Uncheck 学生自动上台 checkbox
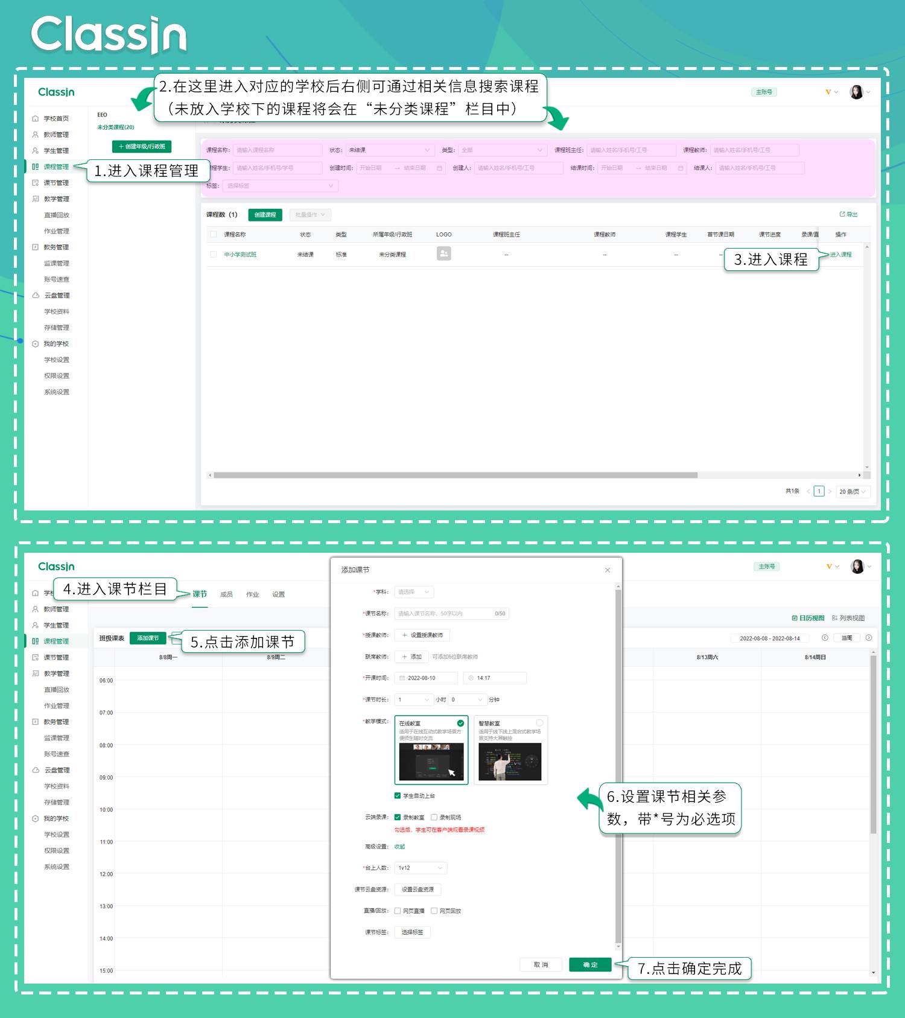 [398, 795]
